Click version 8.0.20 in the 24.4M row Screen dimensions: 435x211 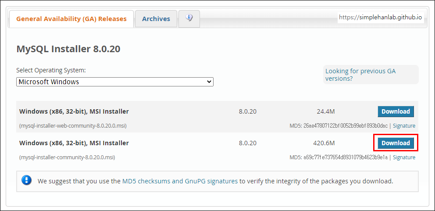[247, 111]
